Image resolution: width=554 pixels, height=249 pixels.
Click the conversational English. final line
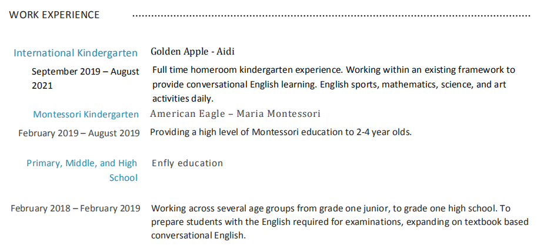pos(198,235)
